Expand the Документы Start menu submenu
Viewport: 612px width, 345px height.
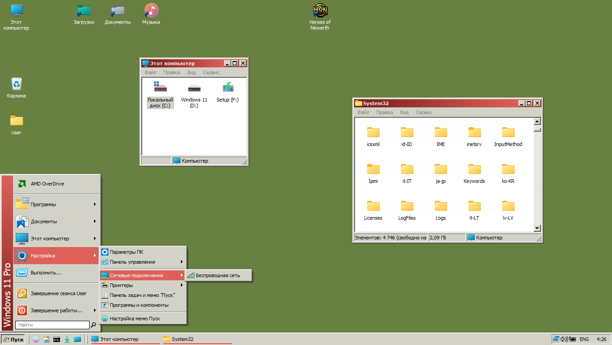[x=45, y=221]
